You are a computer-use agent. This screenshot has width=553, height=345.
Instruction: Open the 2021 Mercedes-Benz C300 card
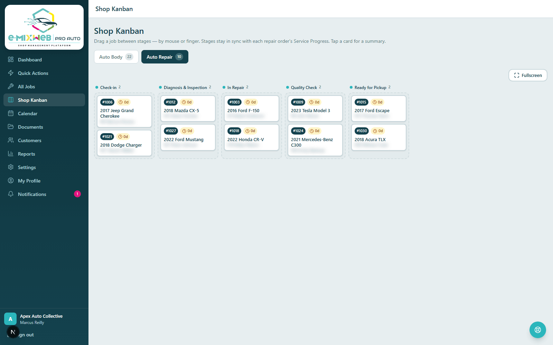coord(315,140)
